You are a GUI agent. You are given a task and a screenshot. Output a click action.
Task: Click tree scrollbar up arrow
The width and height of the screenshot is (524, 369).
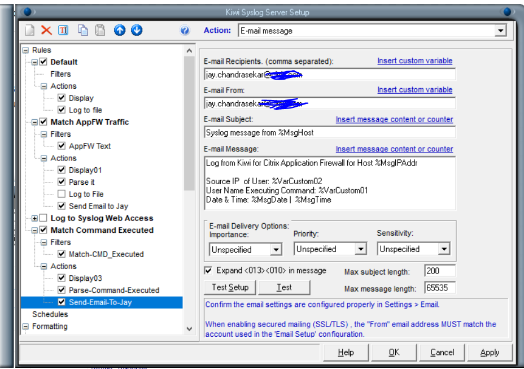coord(189,50)
